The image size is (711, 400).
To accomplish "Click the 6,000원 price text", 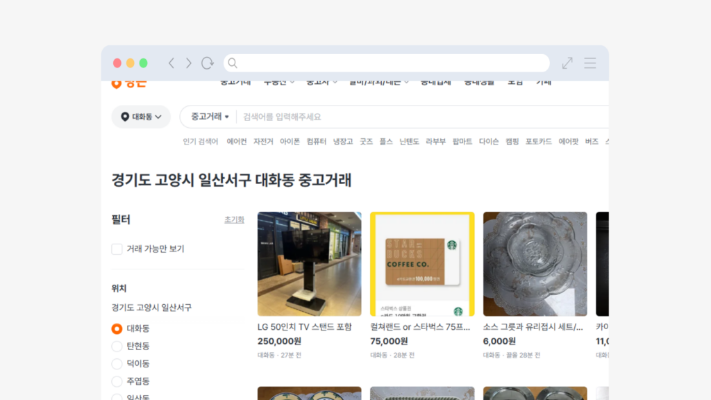I will (x=499, y=341).
